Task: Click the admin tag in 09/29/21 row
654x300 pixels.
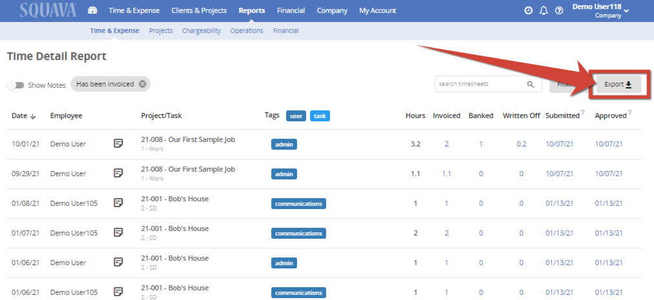Action: (x=284, y=174)
